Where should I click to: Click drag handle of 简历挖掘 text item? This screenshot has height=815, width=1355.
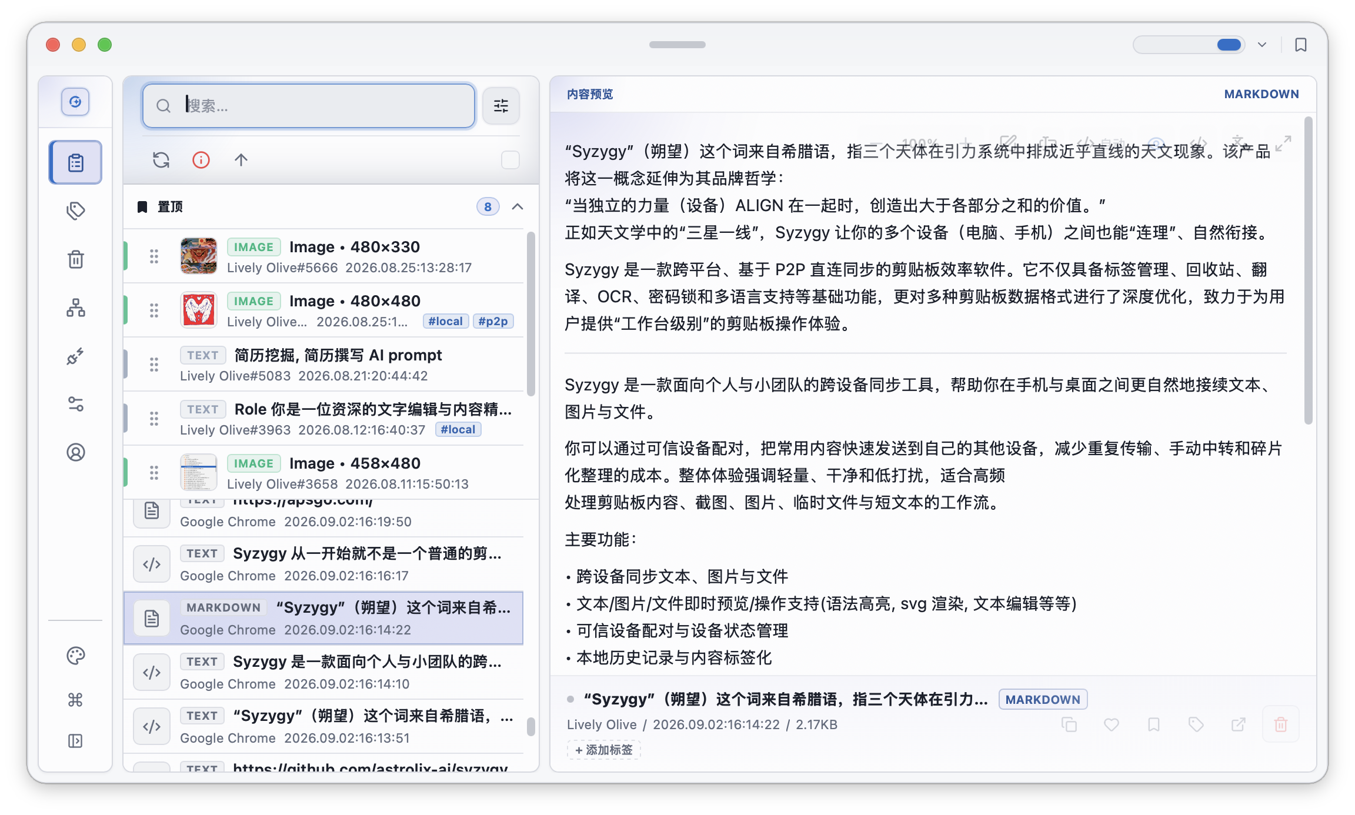coord(154,365)
